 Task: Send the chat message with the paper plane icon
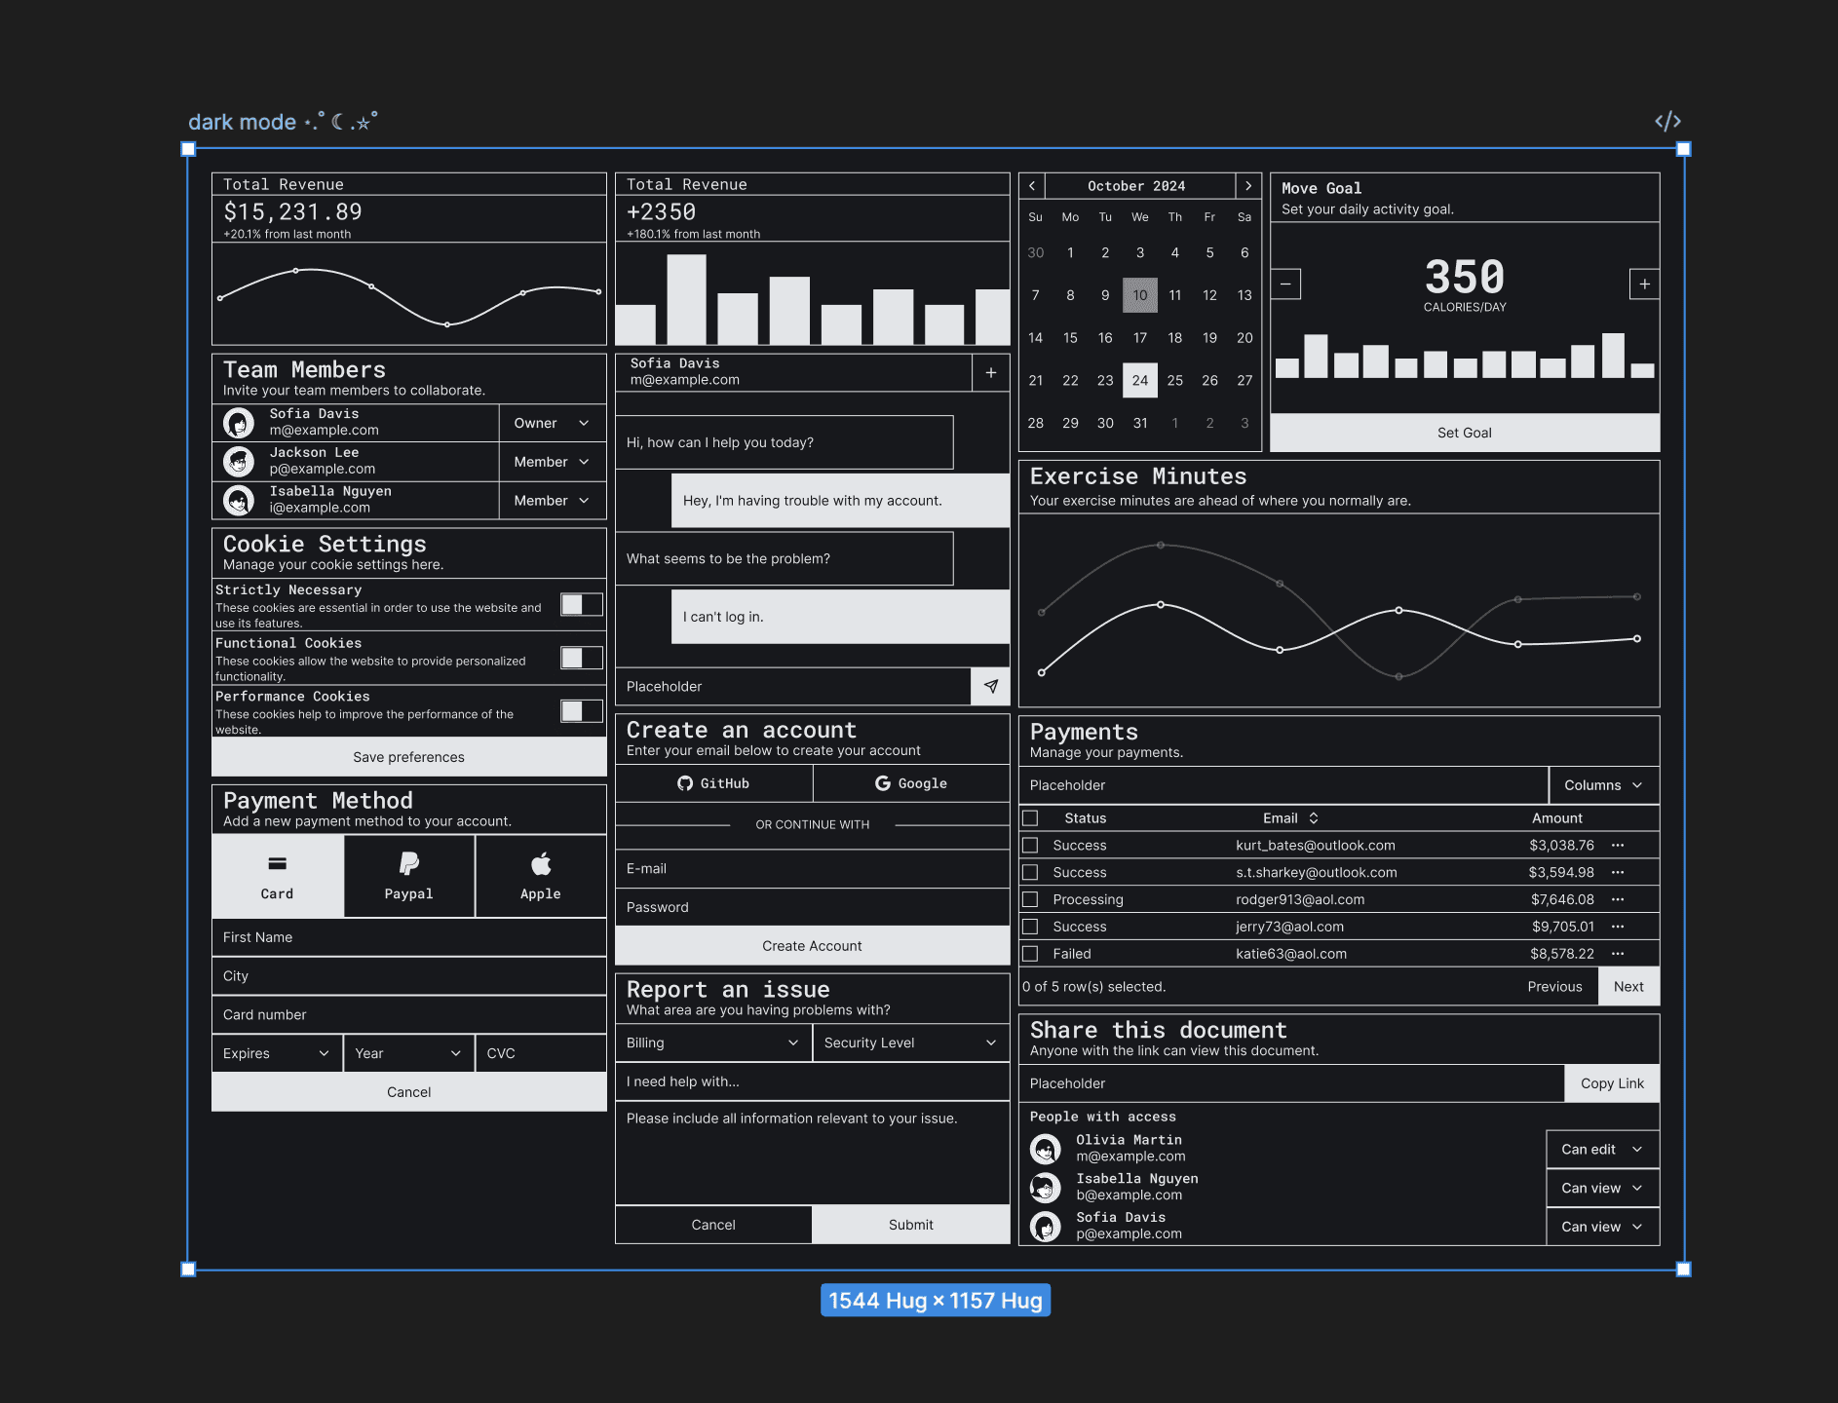[991, 687]
